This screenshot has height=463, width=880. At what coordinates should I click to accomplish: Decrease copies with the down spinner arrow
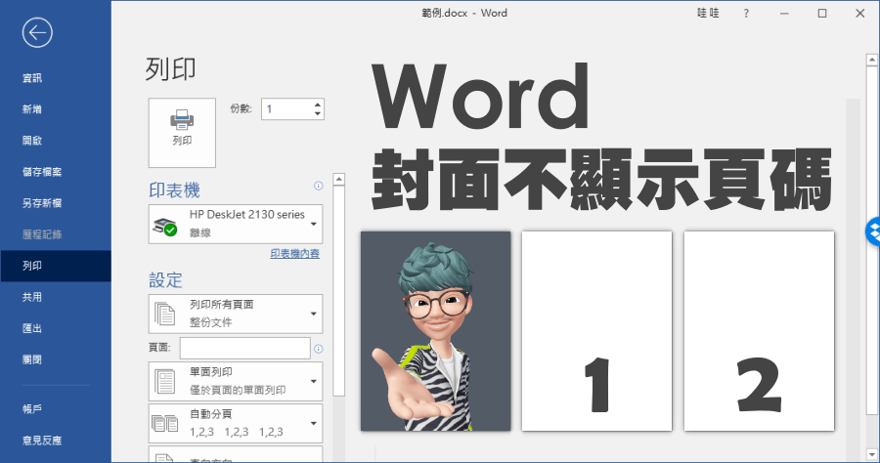(318, 113)
